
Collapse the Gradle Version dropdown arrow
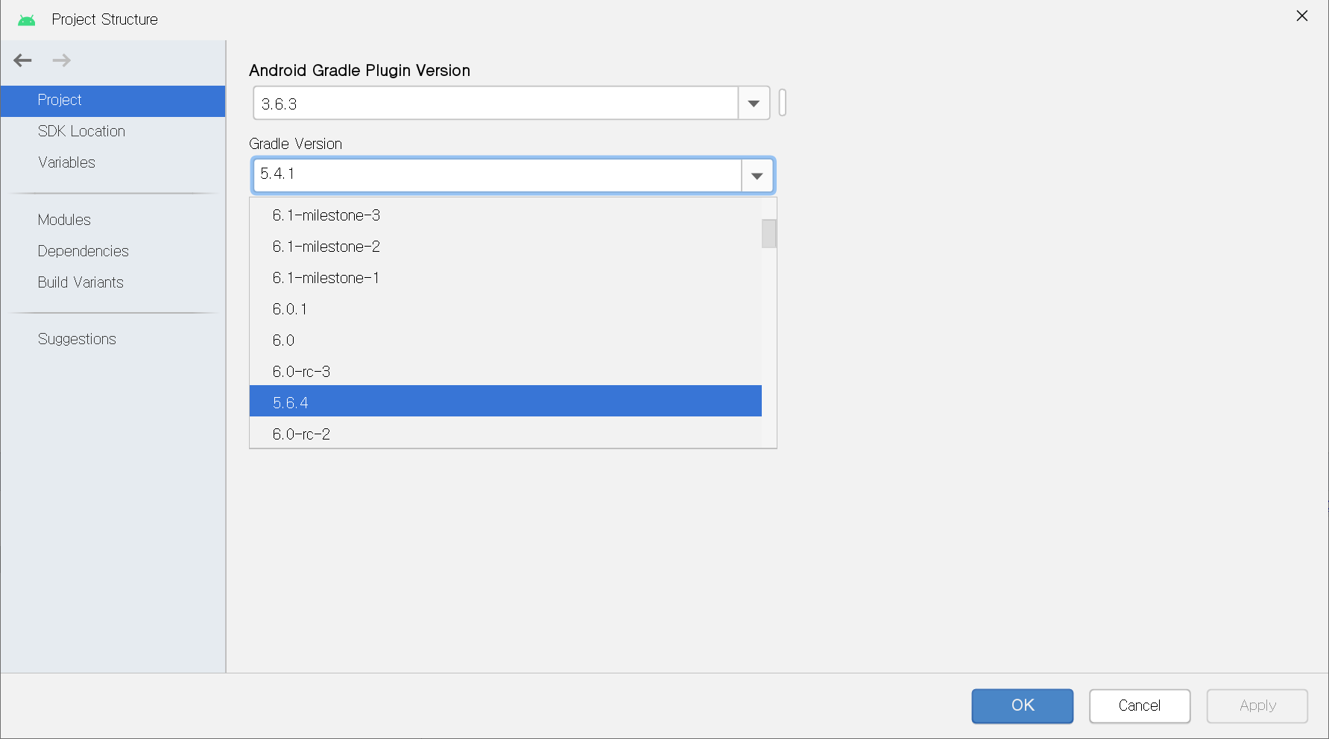pos(757,176)
